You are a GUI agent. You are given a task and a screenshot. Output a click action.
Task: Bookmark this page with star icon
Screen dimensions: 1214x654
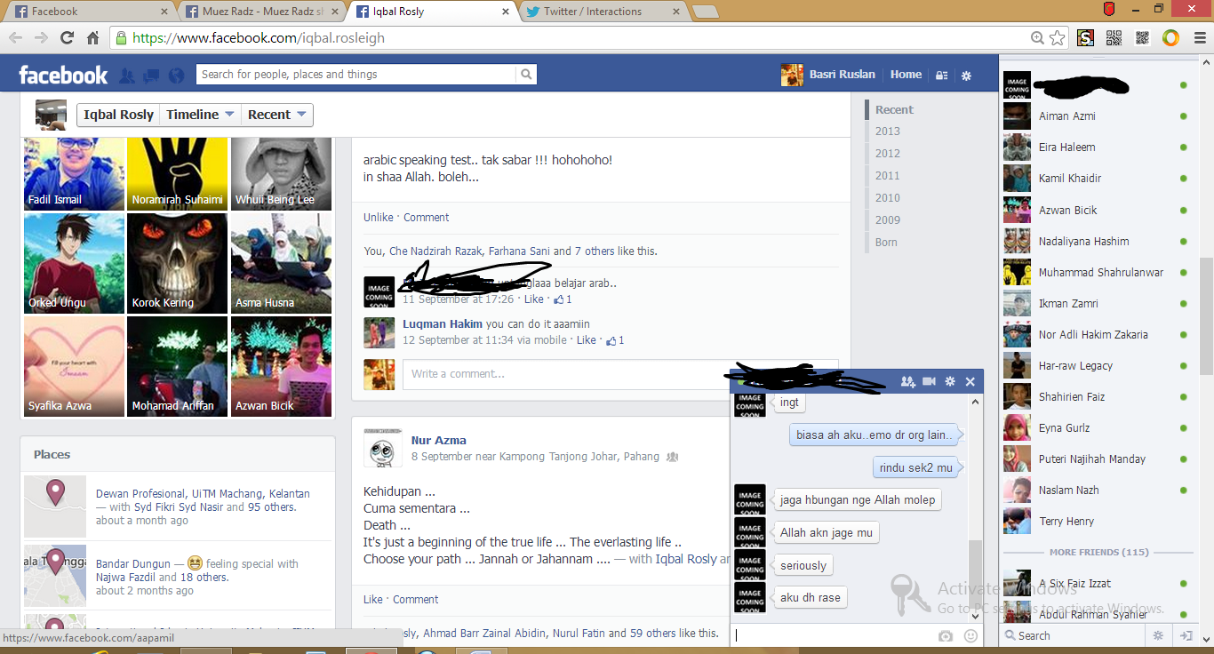pyautogui.click(x=1057, y=38)
